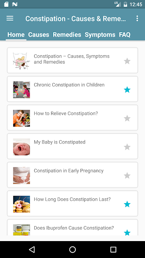This screenshot has width=145, height=258.
Task: Switch to the Causes tab
Action: 39,35
